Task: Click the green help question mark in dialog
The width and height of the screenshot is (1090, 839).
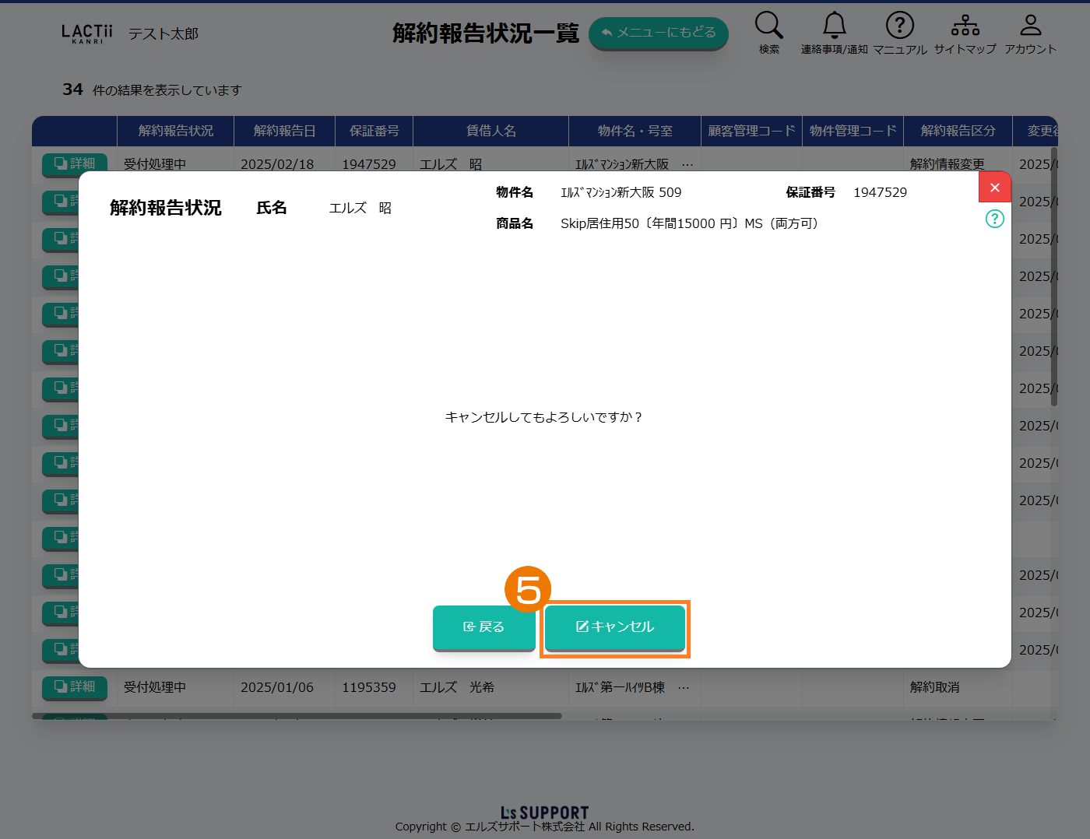Action: click(x=994, y=219)
